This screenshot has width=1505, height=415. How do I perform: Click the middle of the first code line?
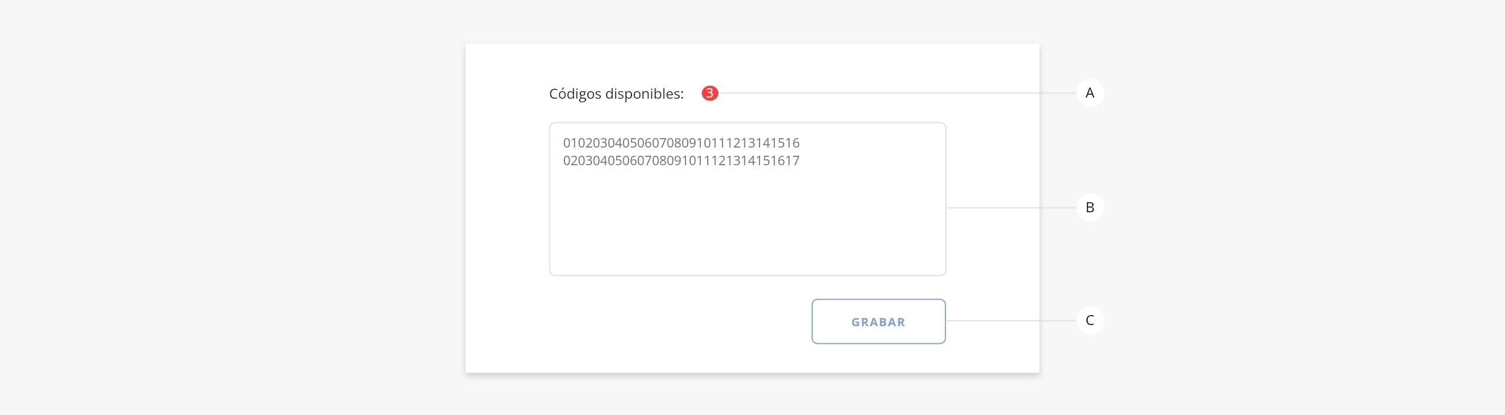681,143
